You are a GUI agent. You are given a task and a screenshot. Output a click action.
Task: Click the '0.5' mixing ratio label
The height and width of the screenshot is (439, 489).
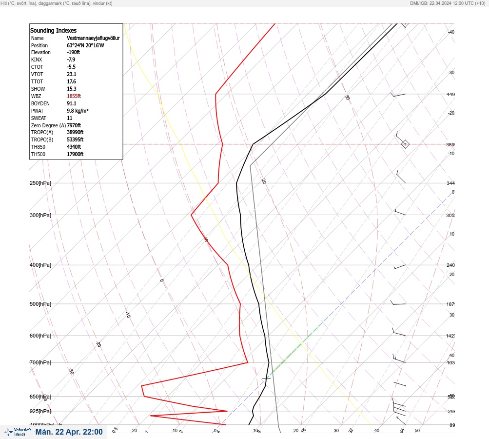(115, 430)
